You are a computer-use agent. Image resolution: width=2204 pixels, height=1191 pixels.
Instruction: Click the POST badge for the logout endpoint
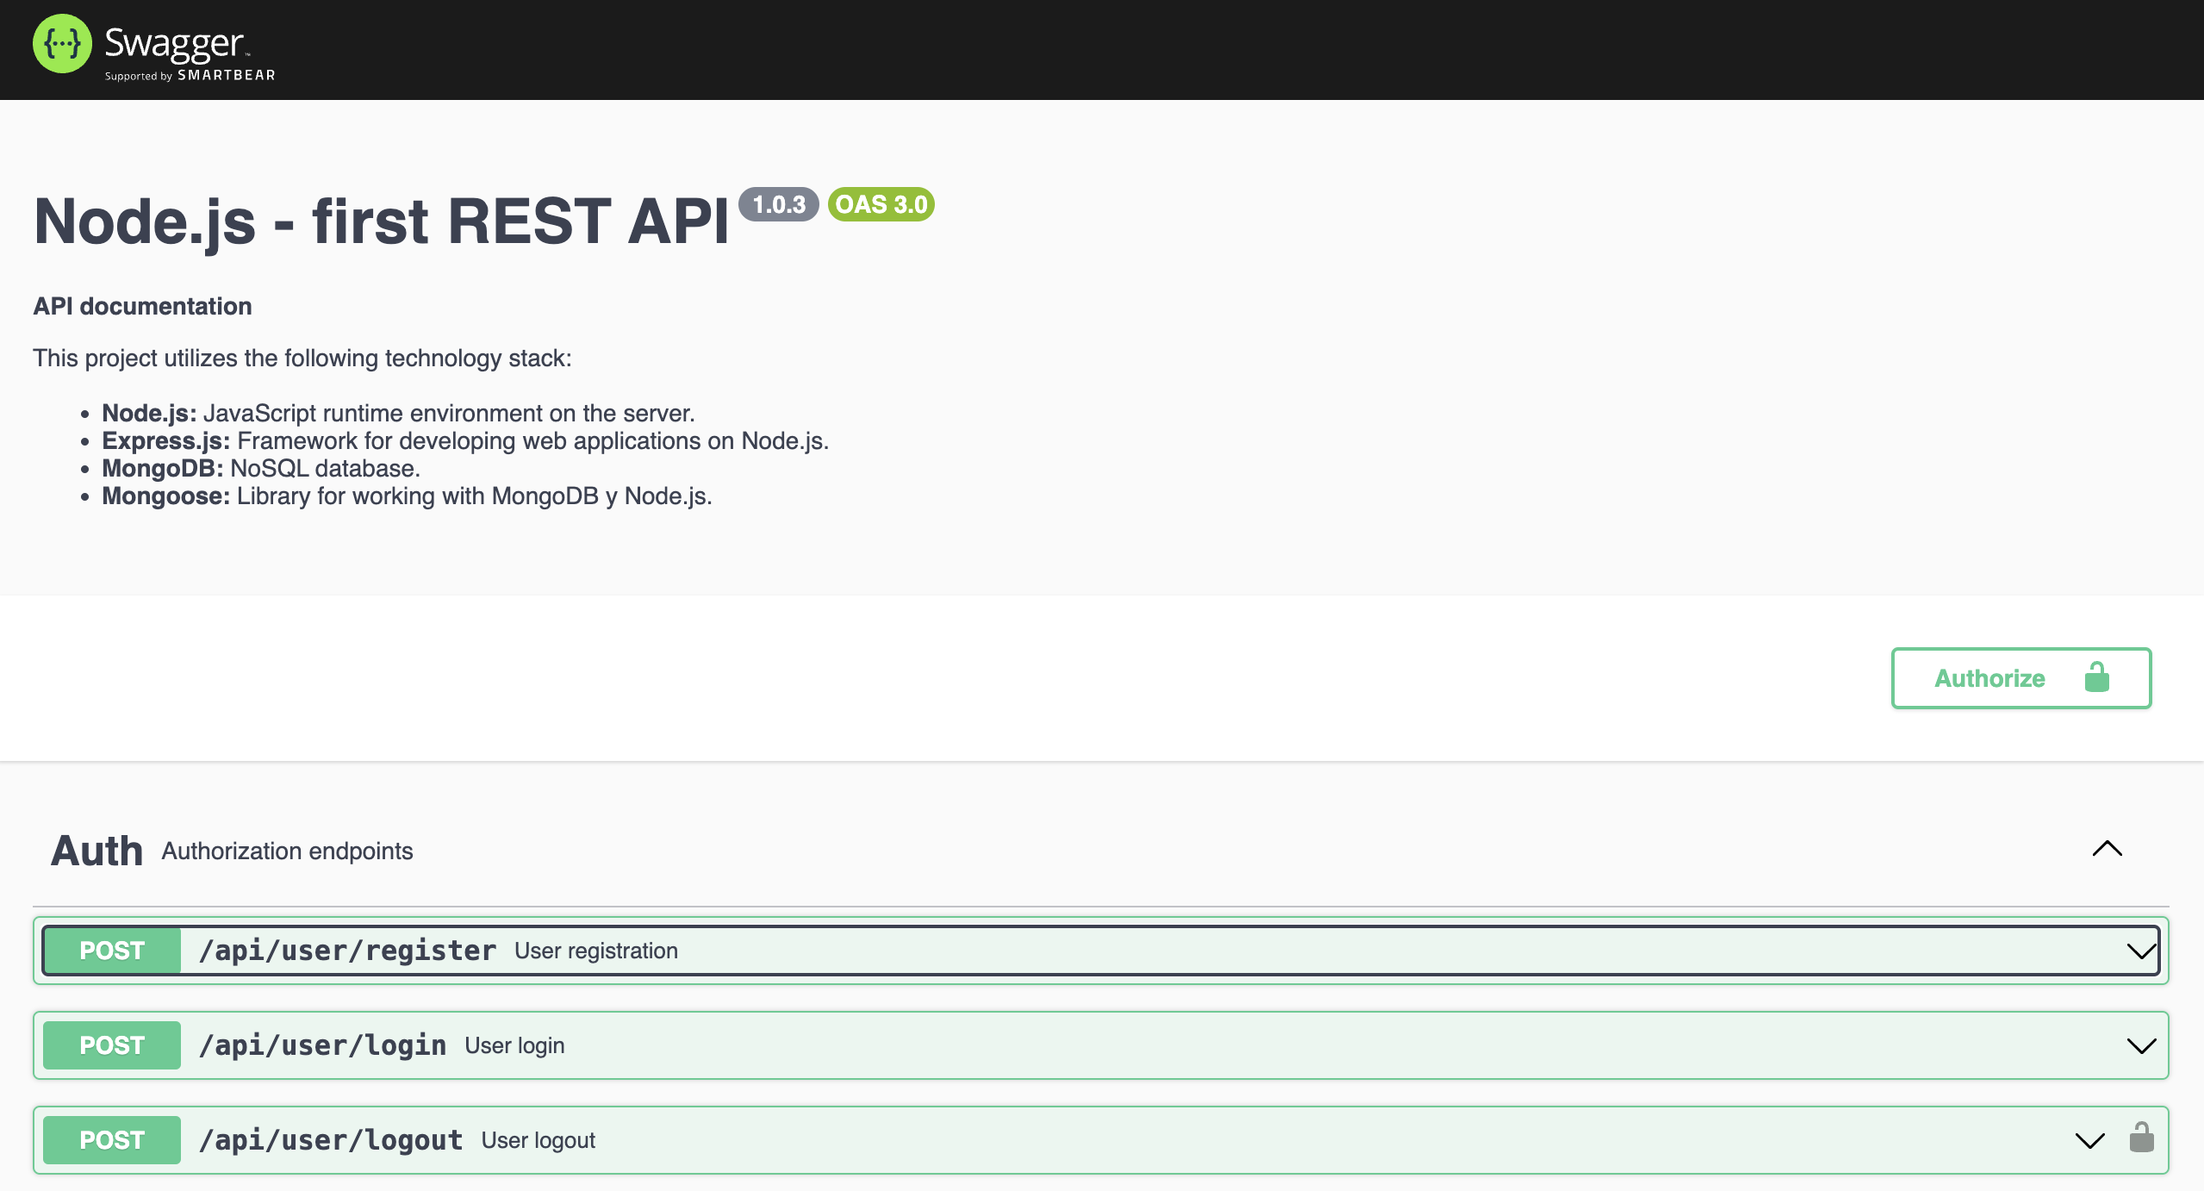112,1140
